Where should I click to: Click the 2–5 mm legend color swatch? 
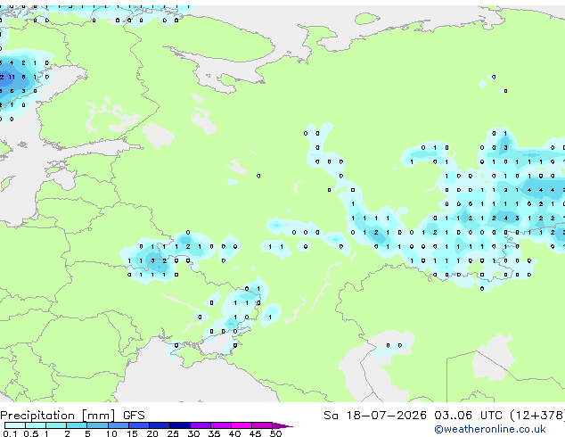77,425
